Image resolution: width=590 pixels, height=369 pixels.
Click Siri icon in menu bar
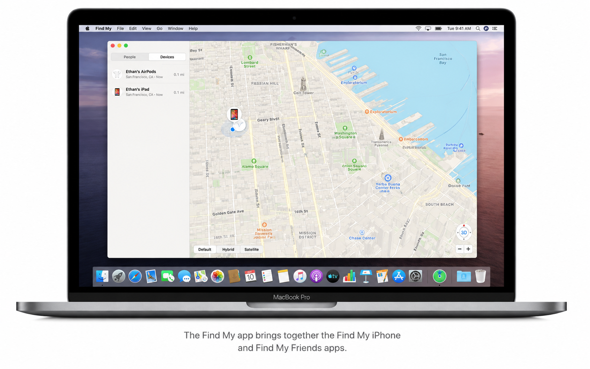pos(486,28)
